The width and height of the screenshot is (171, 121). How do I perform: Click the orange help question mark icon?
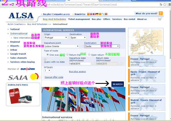pos(161,13)
